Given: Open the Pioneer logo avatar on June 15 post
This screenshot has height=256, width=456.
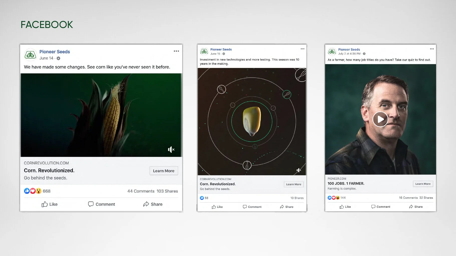Looking at the screenshot, I should point(204,51).
